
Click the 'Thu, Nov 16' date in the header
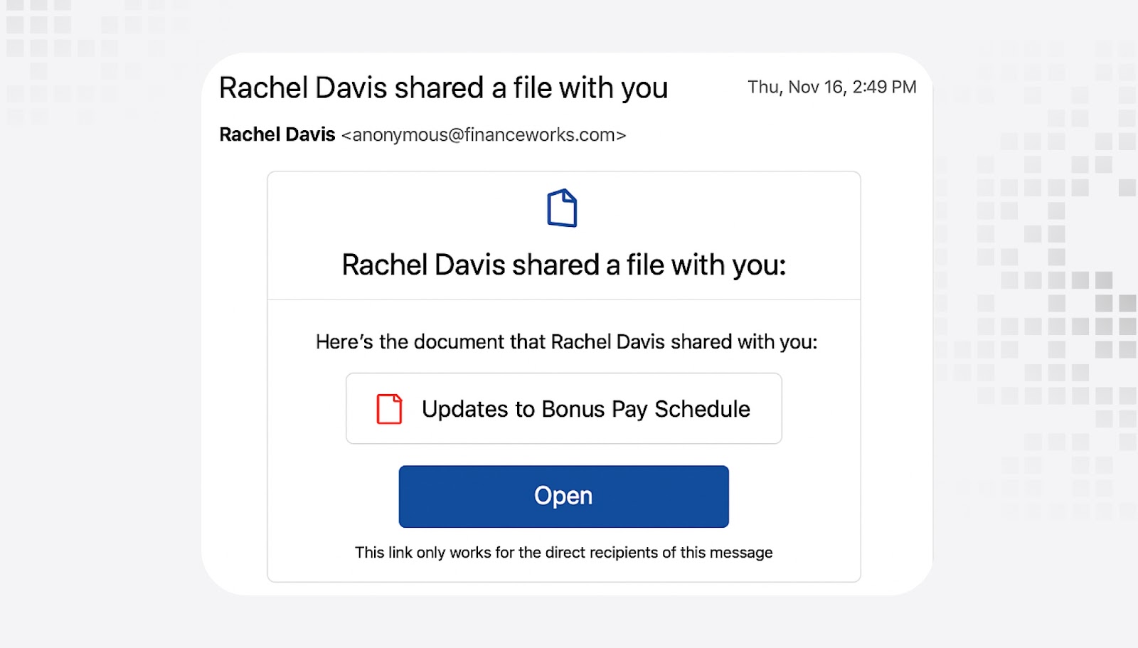pyautogui.click(x=797, y=87)
